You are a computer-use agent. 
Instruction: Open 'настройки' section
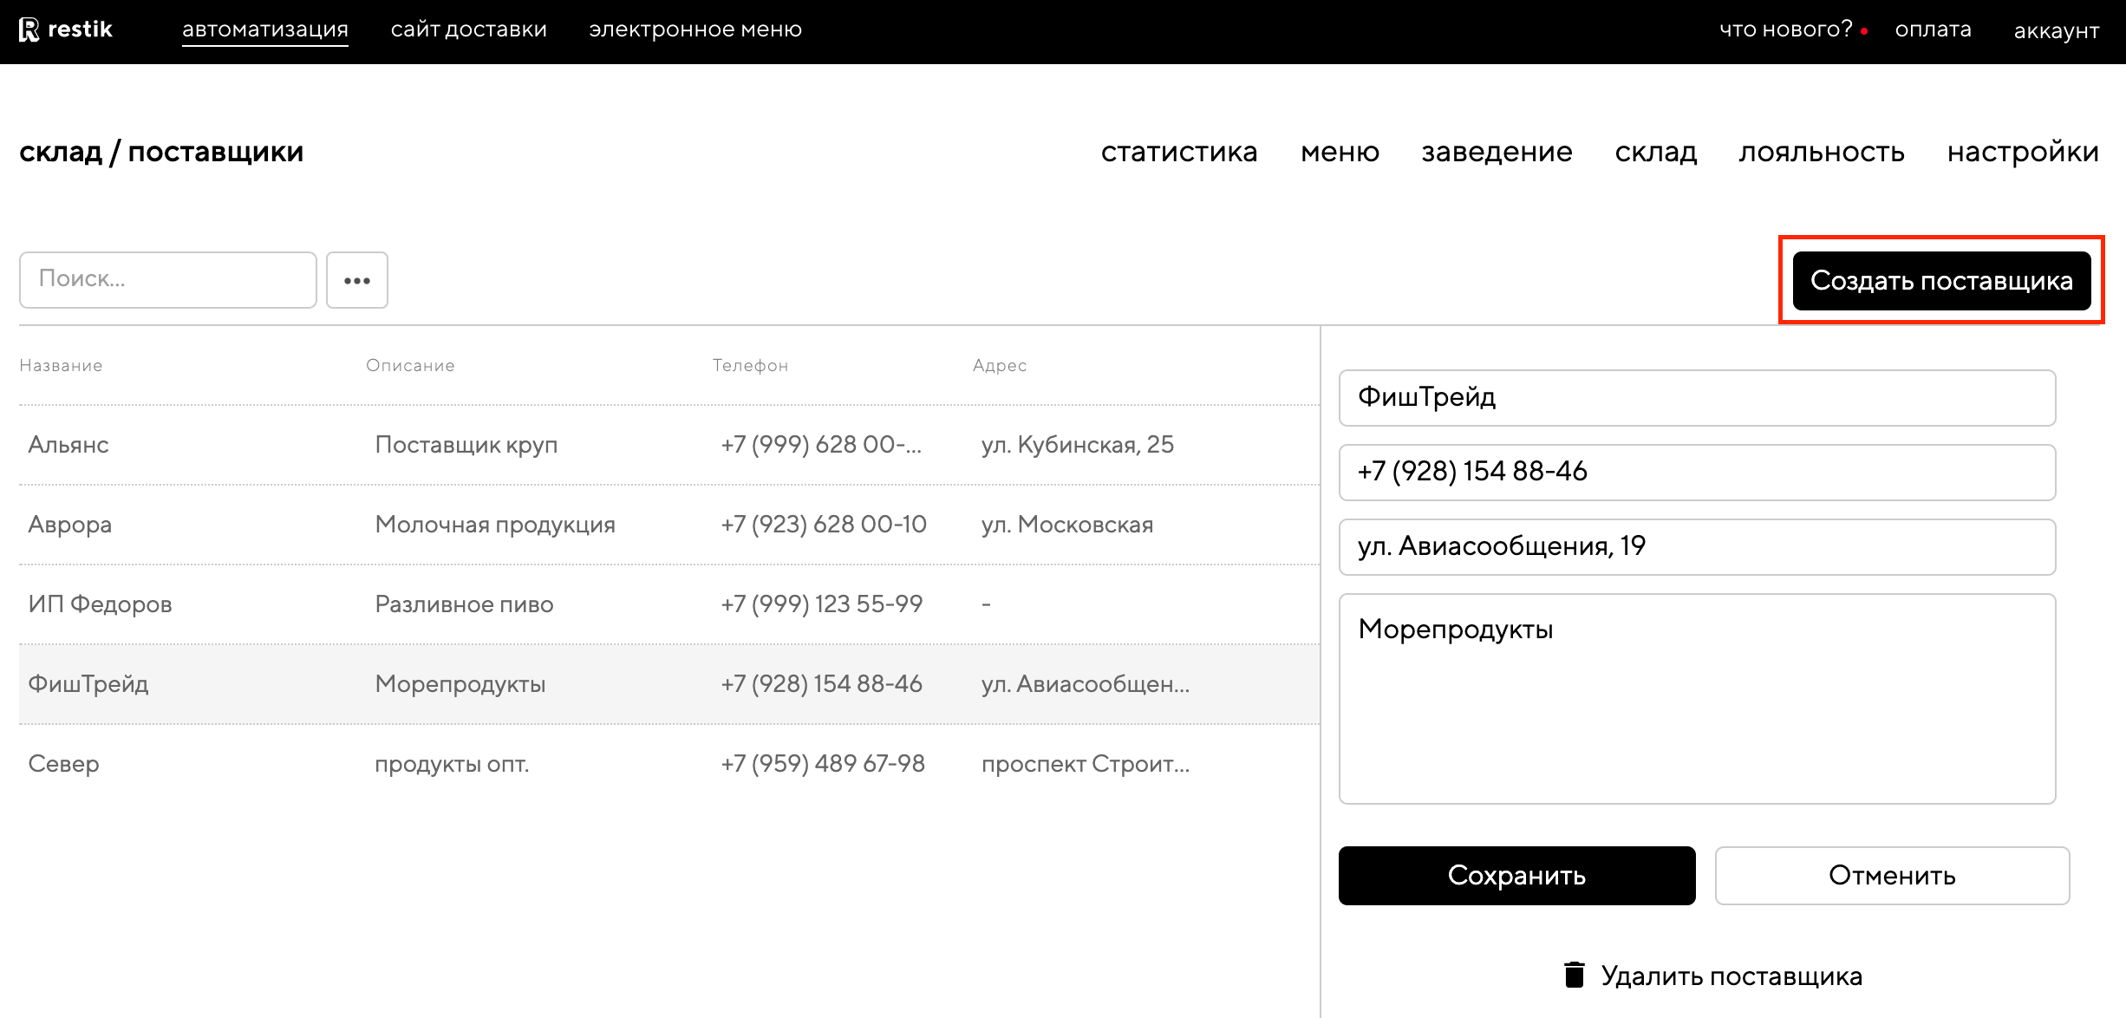[2023, 152]
